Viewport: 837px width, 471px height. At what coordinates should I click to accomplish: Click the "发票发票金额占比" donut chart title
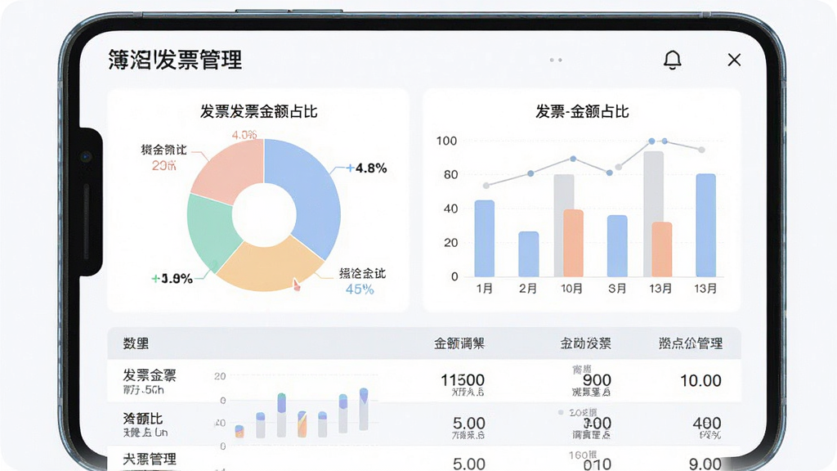pos(259,111)
